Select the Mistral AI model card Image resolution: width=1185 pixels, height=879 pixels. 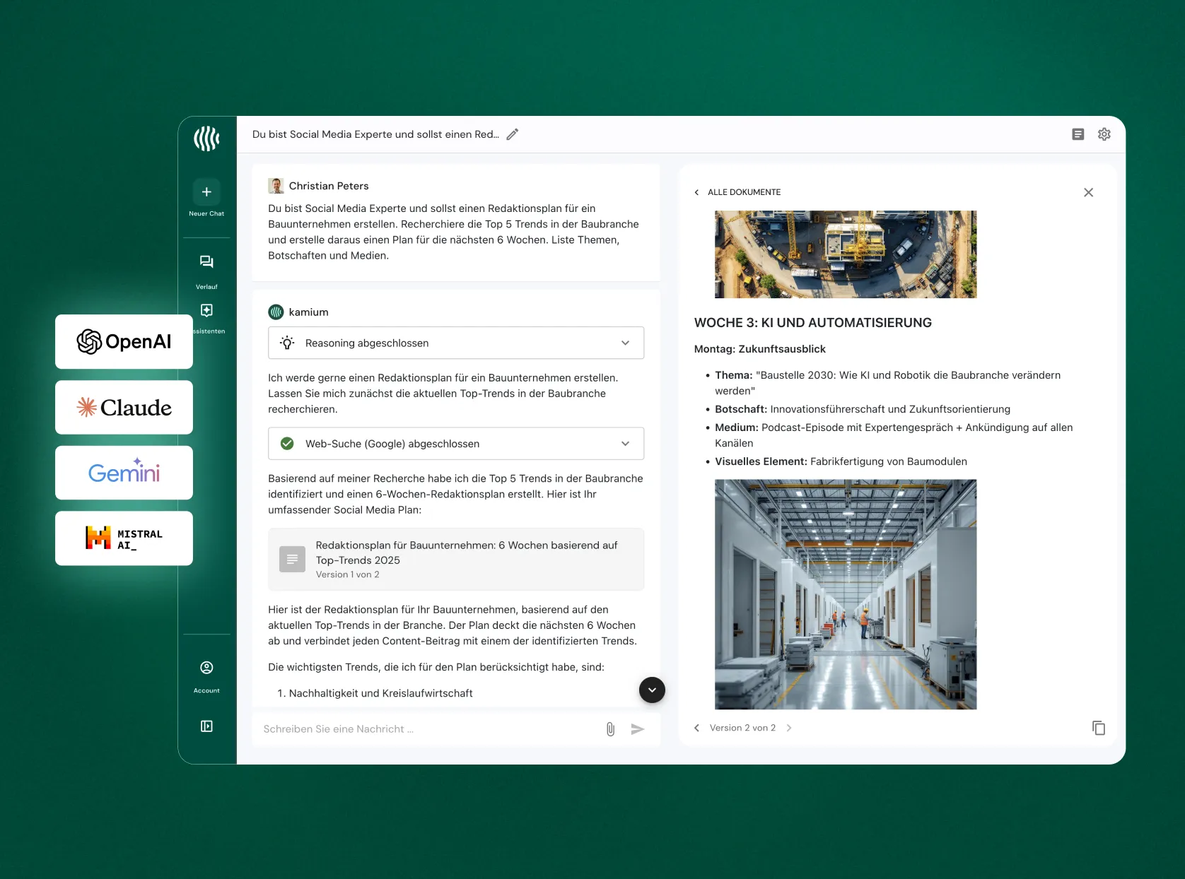coord(124,538)
